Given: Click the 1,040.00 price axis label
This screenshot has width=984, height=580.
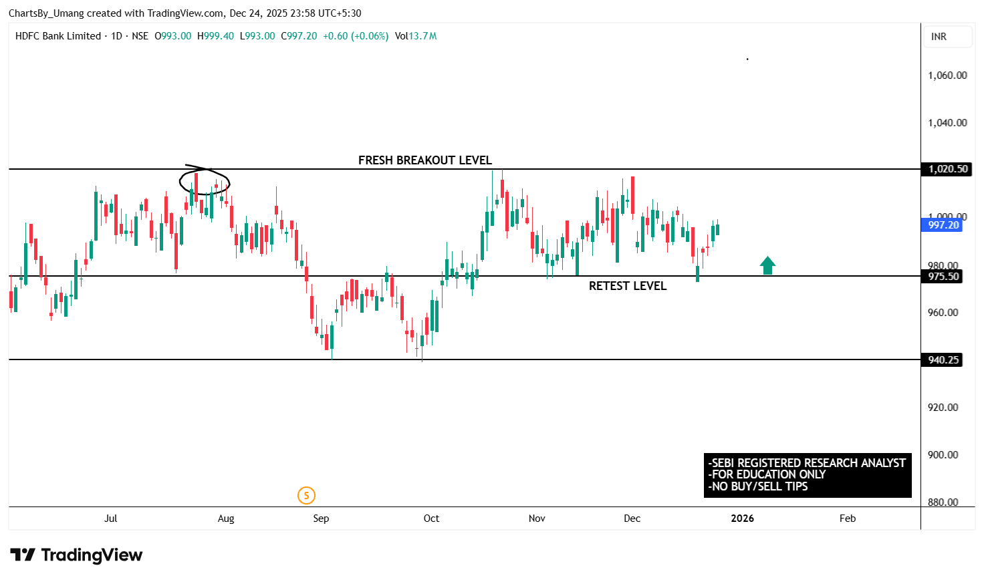Looking at the screenshot, I should pos(947,123).
